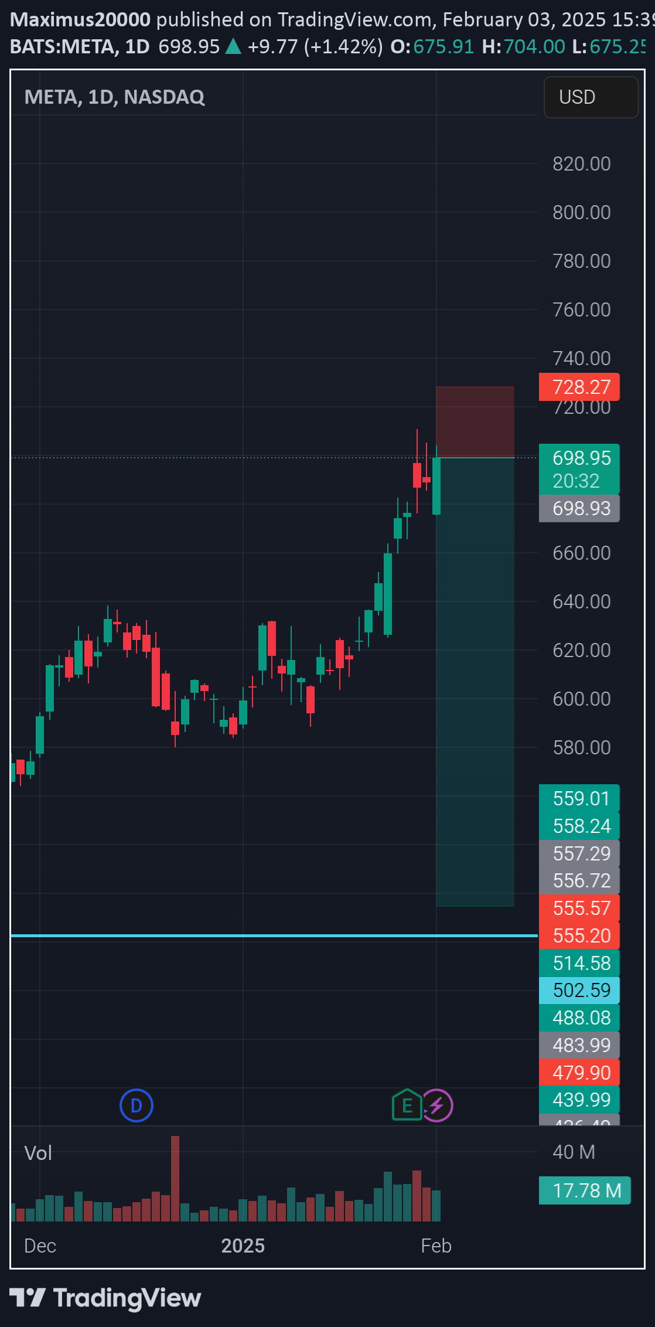Click the Vol indicator label
Viewport: 655px width, 1327px height.
coord(38,1153)
